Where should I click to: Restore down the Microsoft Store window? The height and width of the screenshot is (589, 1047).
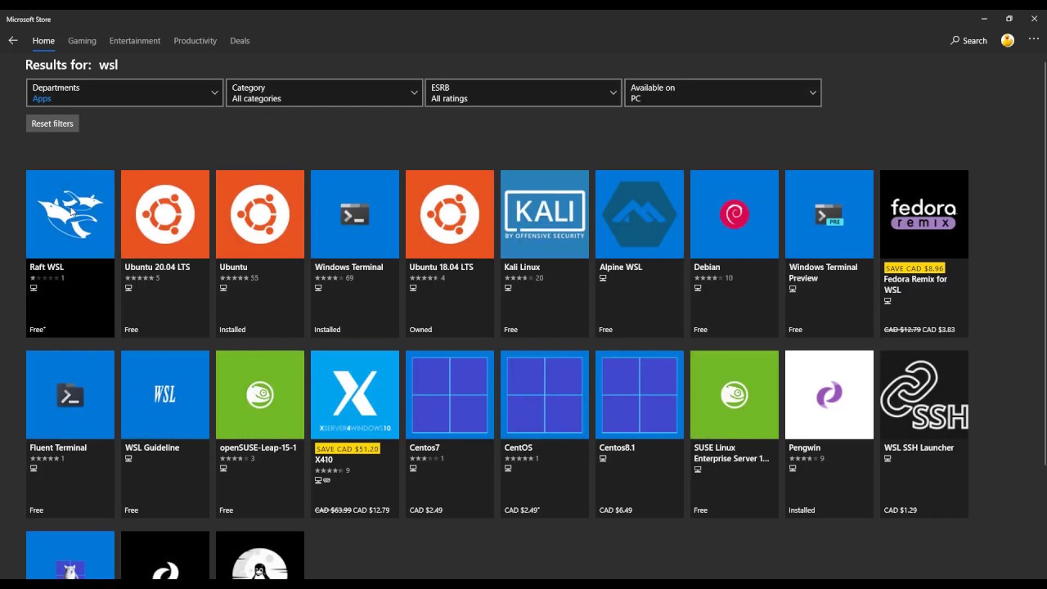(1009, 19)
